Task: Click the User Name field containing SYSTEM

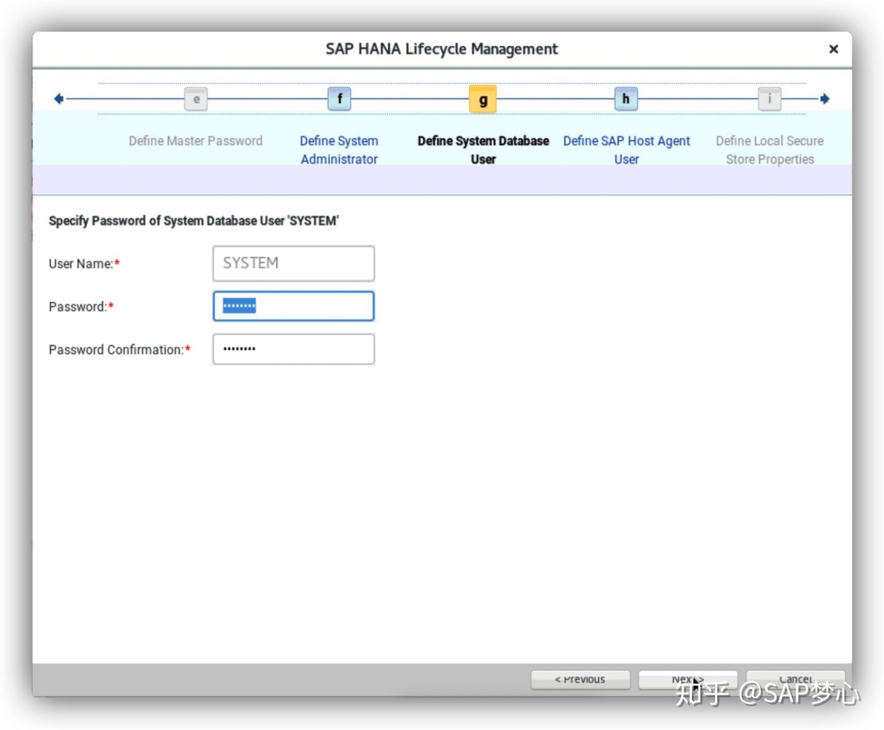Action: click(293, 263)
